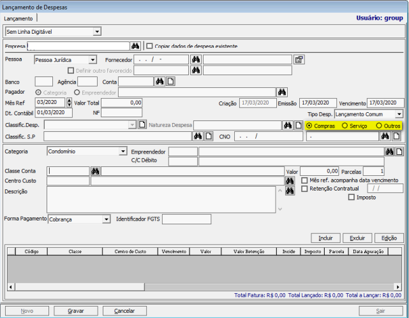
Task: Open Classific.Desp. dropdown
Action: [x=132, y=125]
